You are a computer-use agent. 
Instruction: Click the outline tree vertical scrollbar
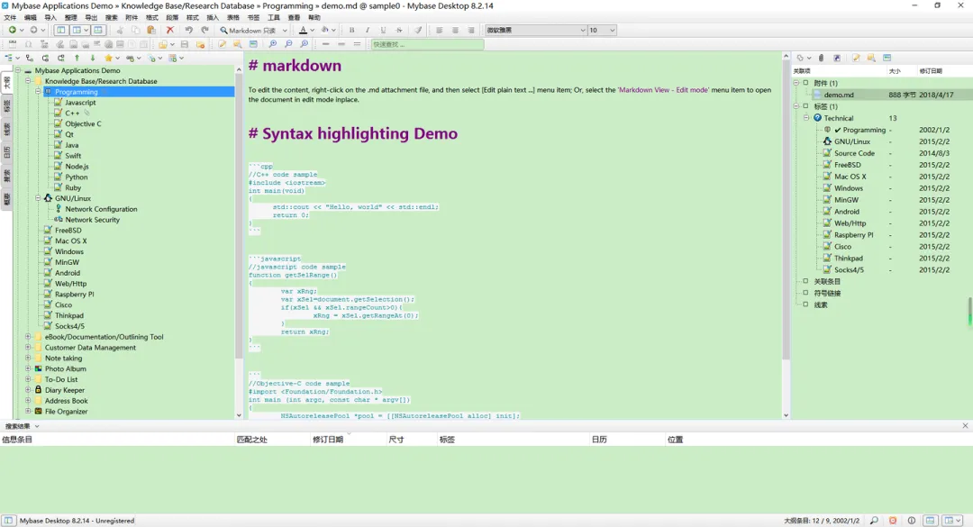(x=239, y=242)
